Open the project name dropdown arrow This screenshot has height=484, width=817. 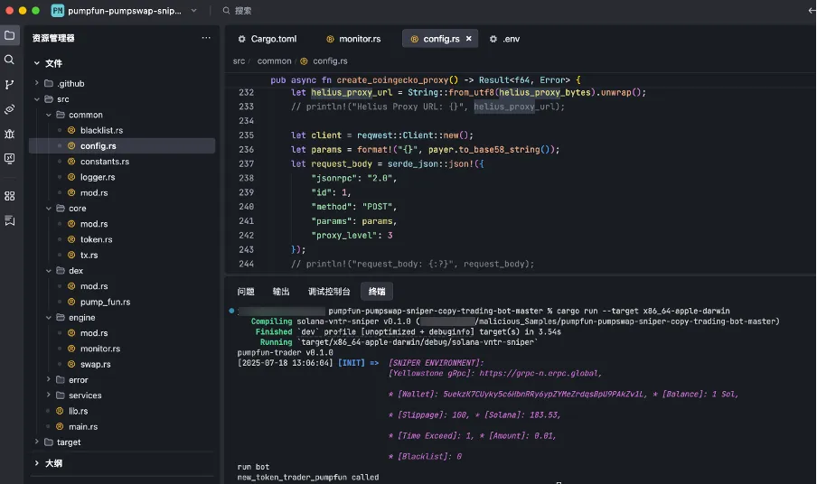coord(194,11)
